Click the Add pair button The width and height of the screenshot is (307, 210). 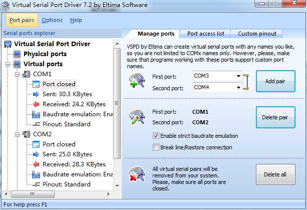(x=275, y=81)
